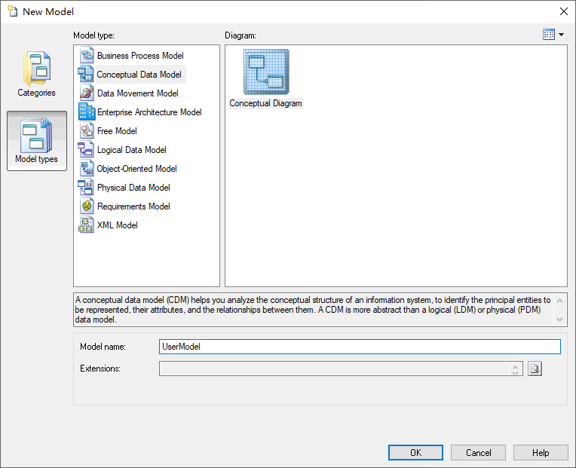Viewport: 576px width, 468px height.
Task: Click the Free Model icon
Action: [x=87, y=130]
